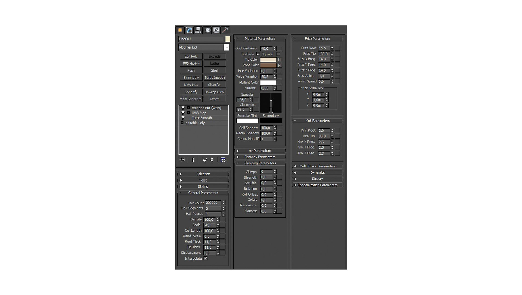The image size is (522, 295).
Task: Open the Create command panel tab
Action: pos(180,30)
